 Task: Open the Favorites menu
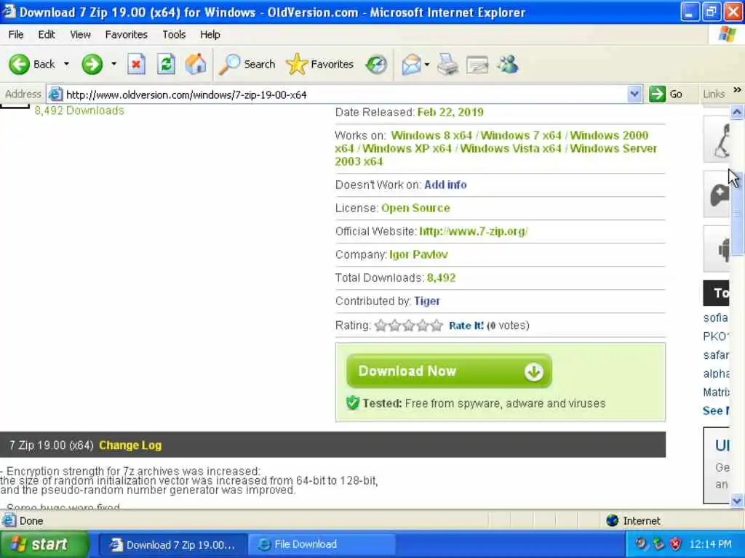[x=127, y=35]
